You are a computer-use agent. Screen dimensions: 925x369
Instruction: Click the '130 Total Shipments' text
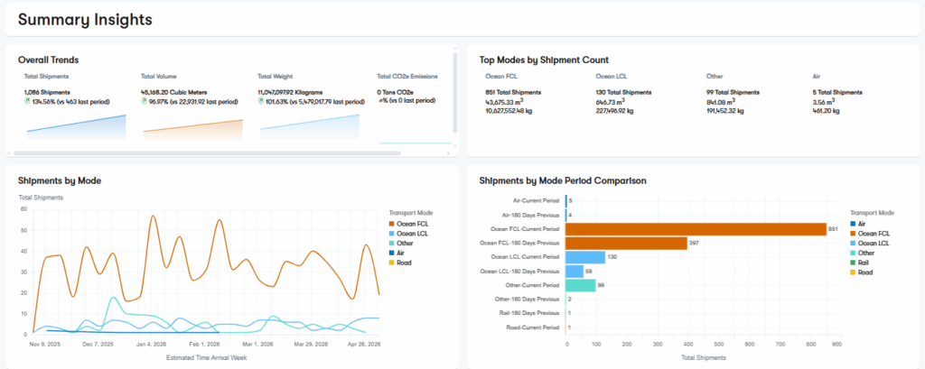point(623,93)
